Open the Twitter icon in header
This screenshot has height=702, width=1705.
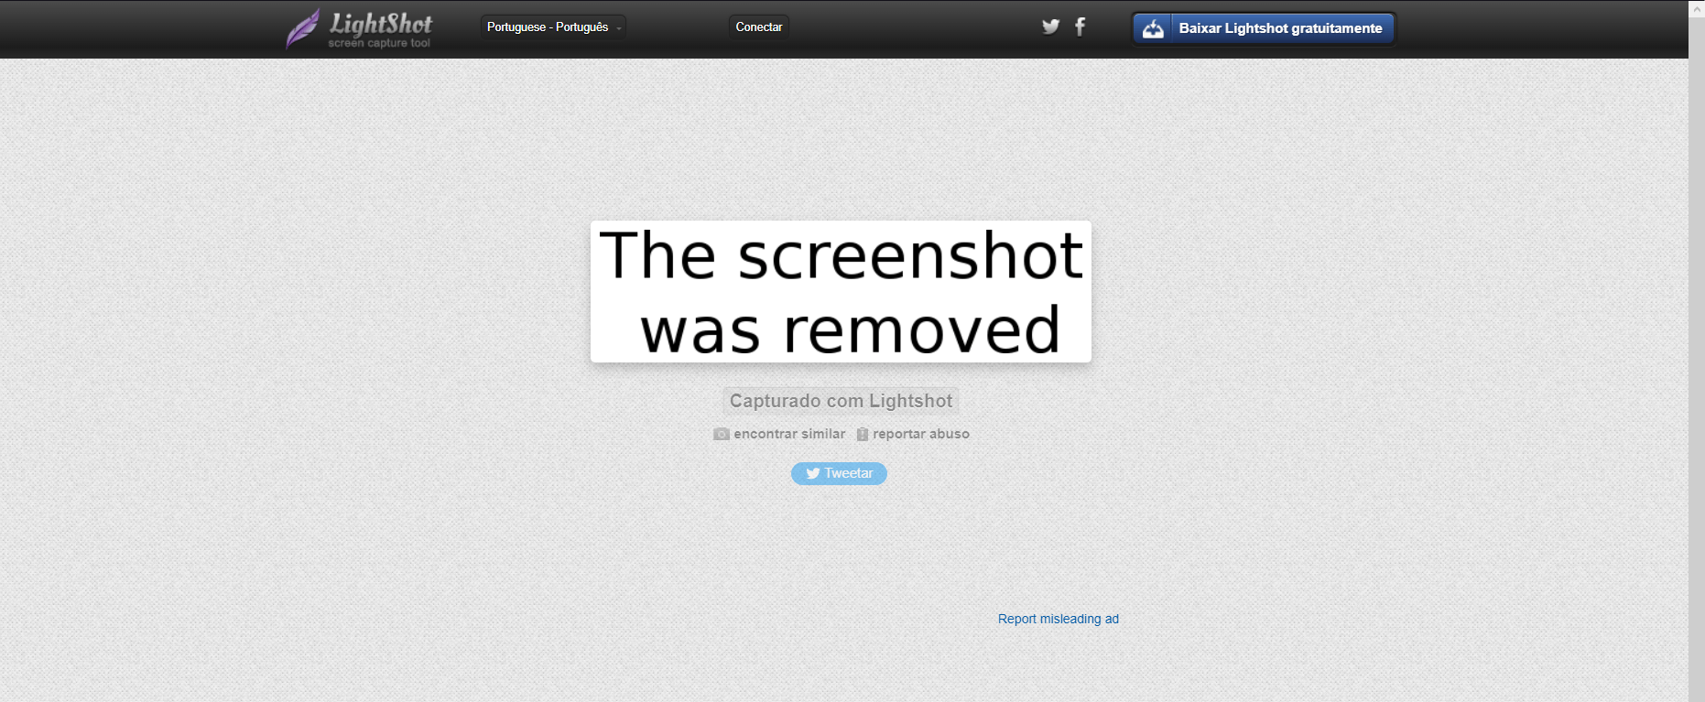coord(1050,27)
